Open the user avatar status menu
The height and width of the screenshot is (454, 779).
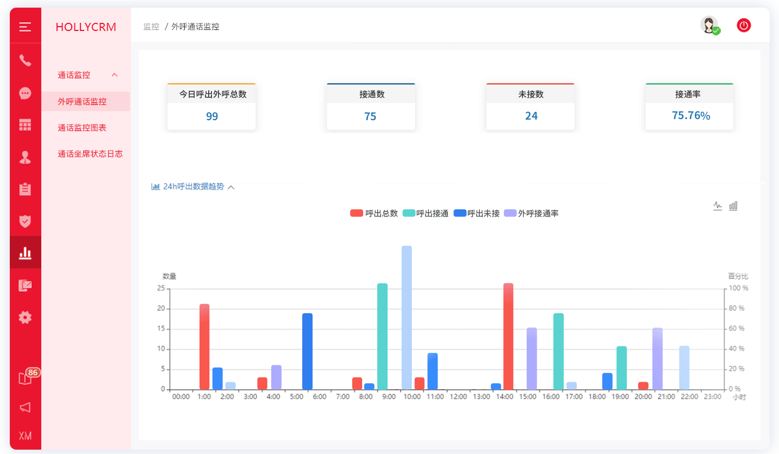(x=709, y=25)
